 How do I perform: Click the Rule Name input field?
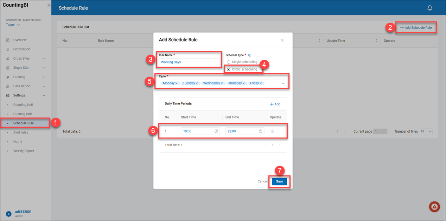190,62
